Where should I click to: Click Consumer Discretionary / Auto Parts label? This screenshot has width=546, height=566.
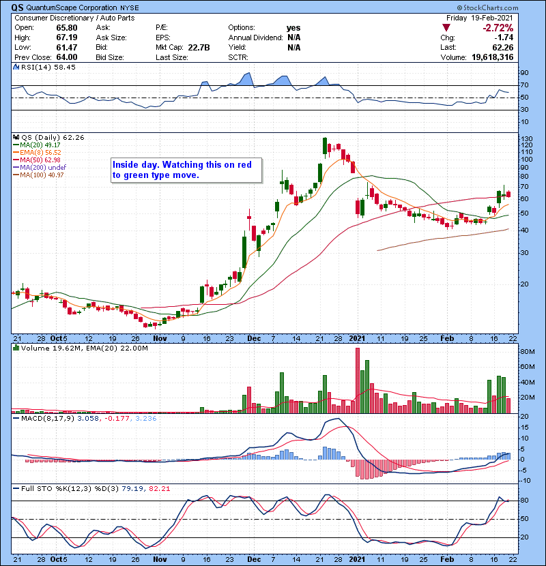pos(74,18)
